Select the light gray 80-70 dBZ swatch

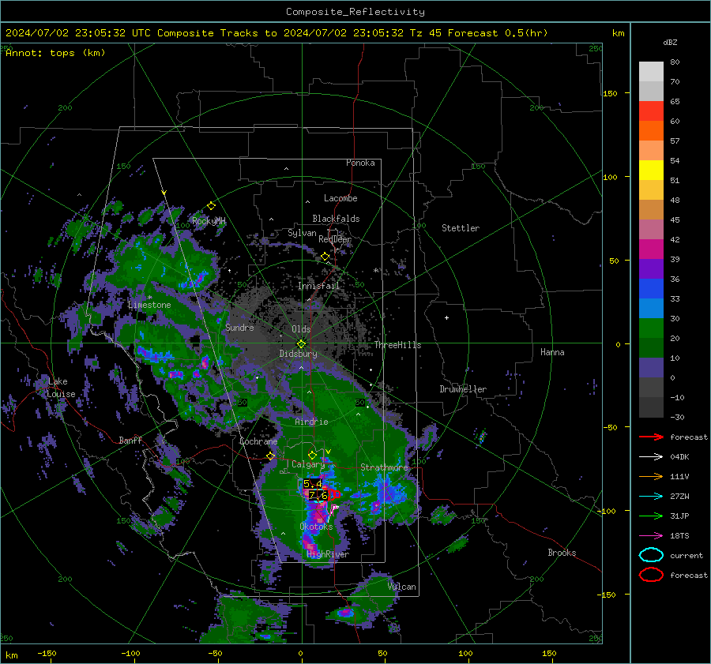pos(651,72)
